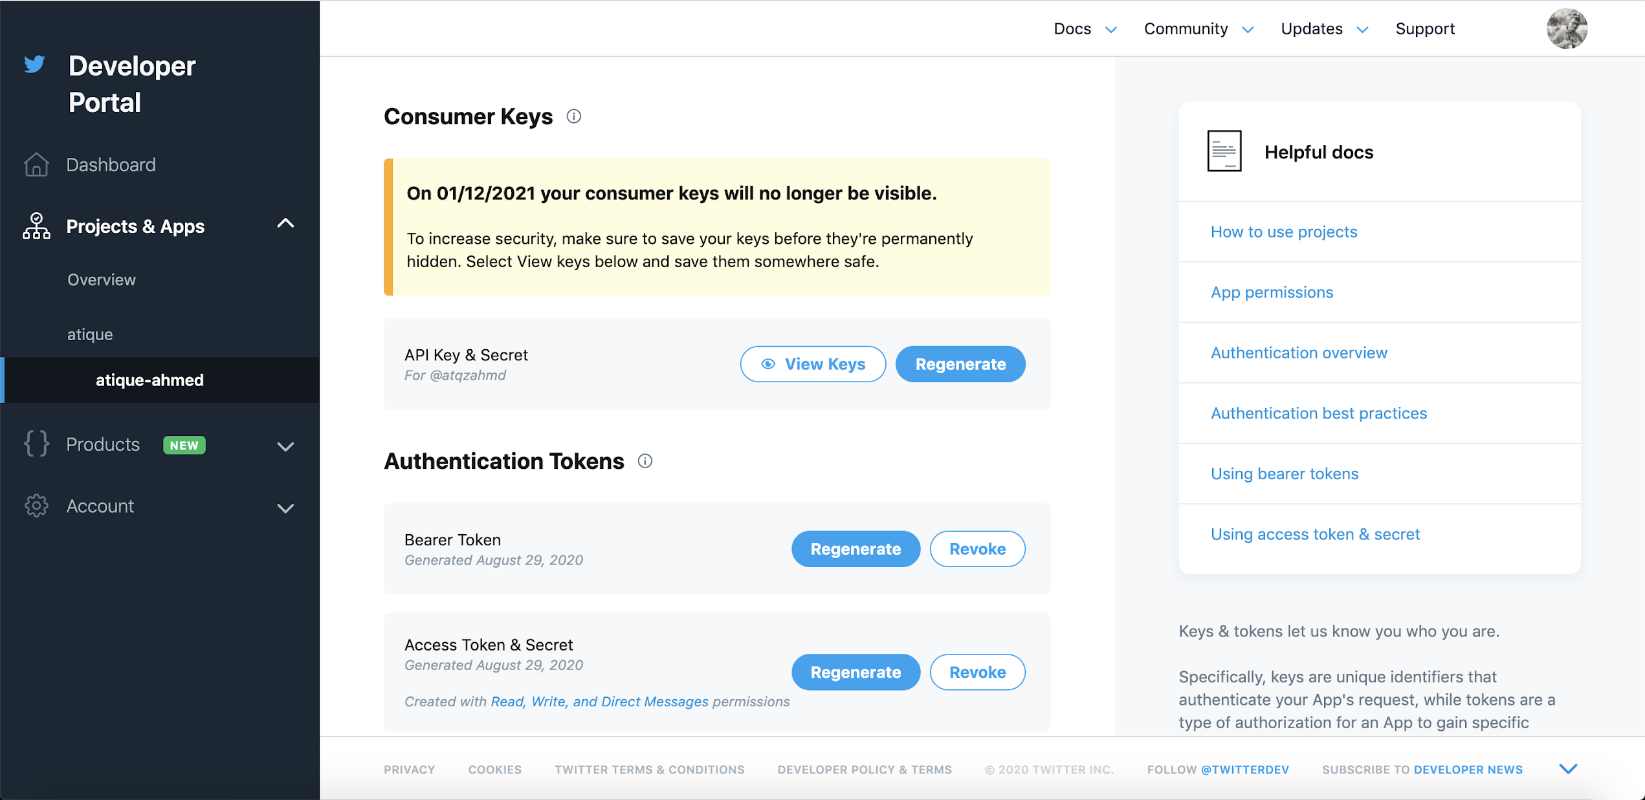Click View Keys with eye icon
This screenshot has height=800, width=1645.
coord(813,364)
